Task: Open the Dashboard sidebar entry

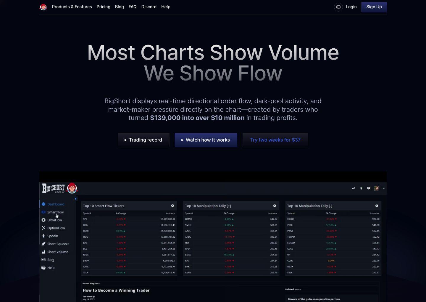Action: pos(56,204)
